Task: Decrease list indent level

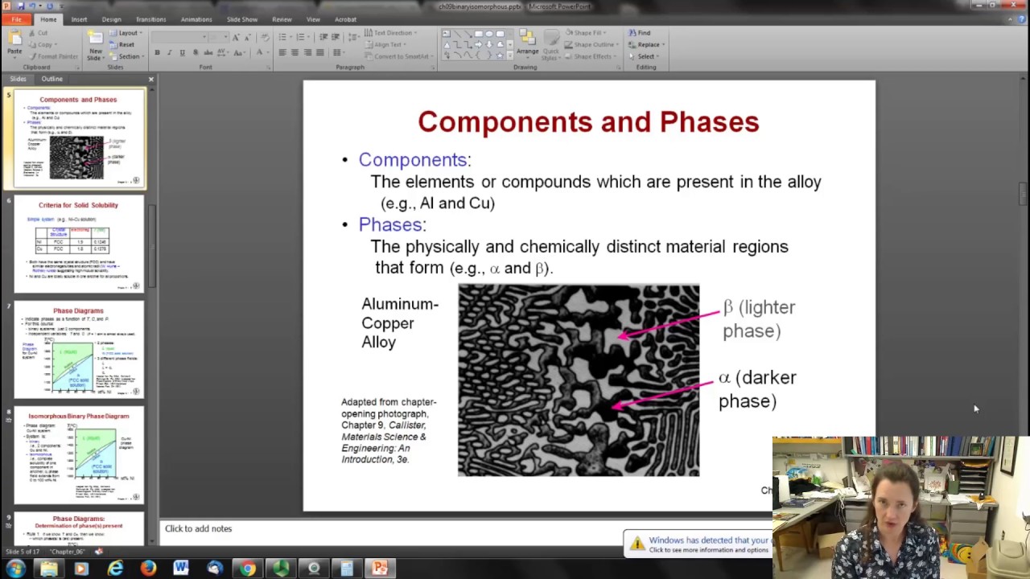Action: point(323,37)
